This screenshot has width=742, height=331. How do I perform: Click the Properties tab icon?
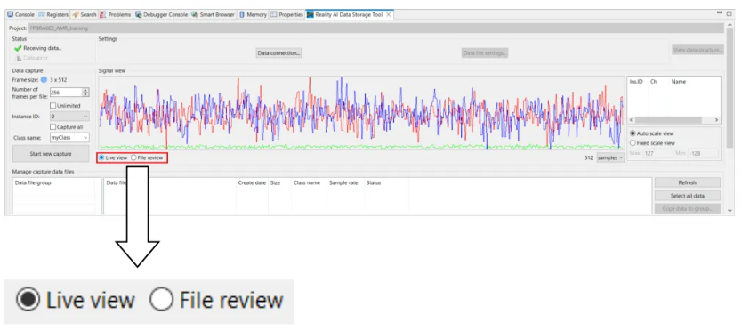click(x=273, y=14)
